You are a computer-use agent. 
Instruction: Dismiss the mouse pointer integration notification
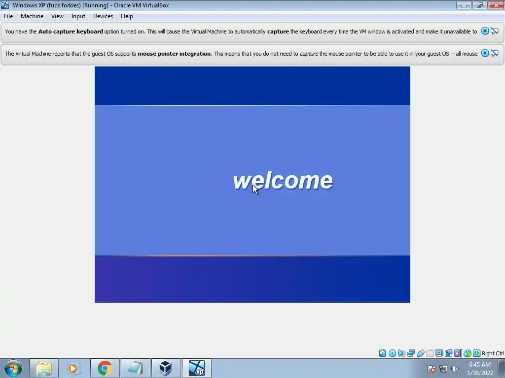(x=485, y=53)
